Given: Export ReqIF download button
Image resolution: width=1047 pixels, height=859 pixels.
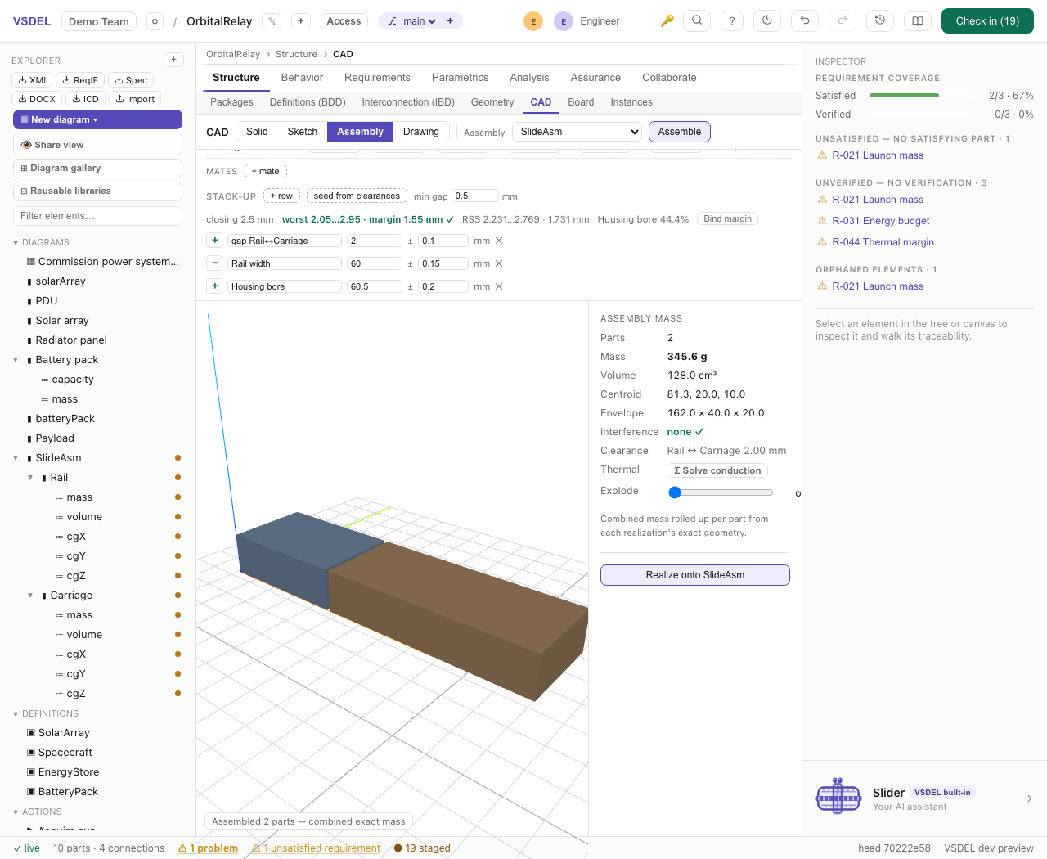Looking at the screenshot, I should coord(80,80).
